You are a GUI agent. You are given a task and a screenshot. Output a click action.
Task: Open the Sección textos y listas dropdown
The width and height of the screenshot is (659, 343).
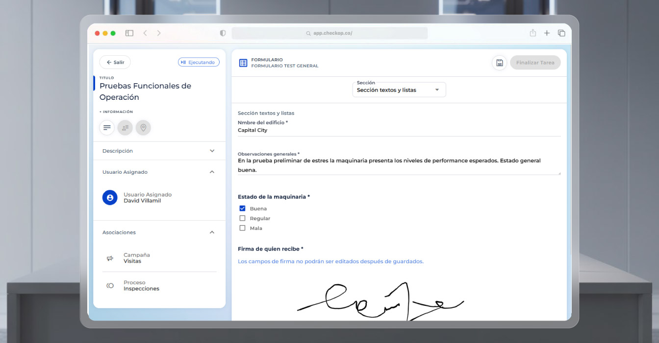(x=399, y=90)
